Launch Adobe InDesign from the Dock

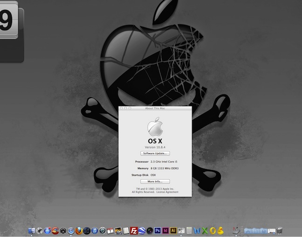click(165, 230)
